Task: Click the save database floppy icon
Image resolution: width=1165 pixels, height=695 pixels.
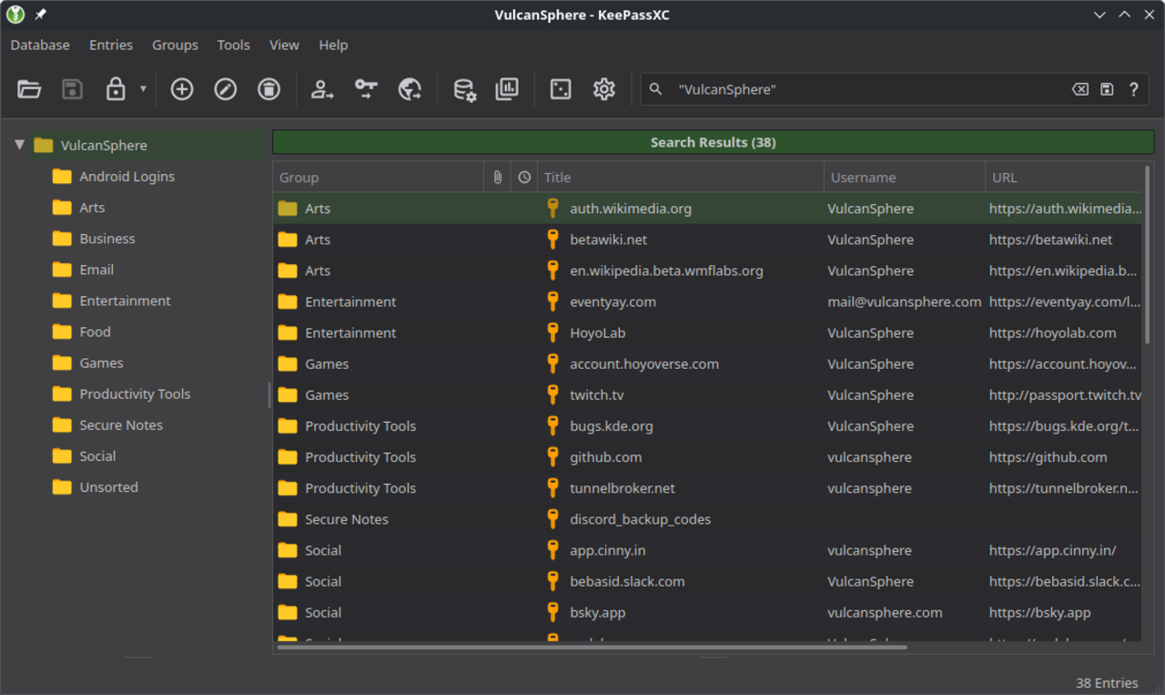Action: coord(73,89)
